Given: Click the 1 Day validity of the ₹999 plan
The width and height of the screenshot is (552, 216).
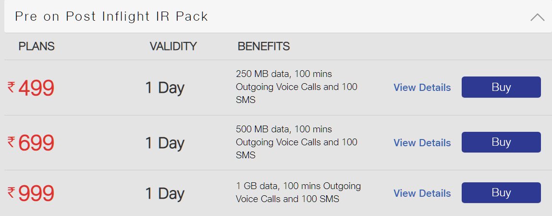Looking at the screenshot, I should coord(165,194).
